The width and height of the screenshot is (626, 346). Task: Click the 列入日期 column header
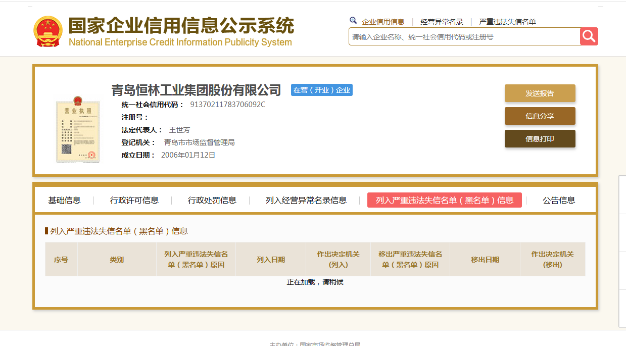tap(271, 259)
